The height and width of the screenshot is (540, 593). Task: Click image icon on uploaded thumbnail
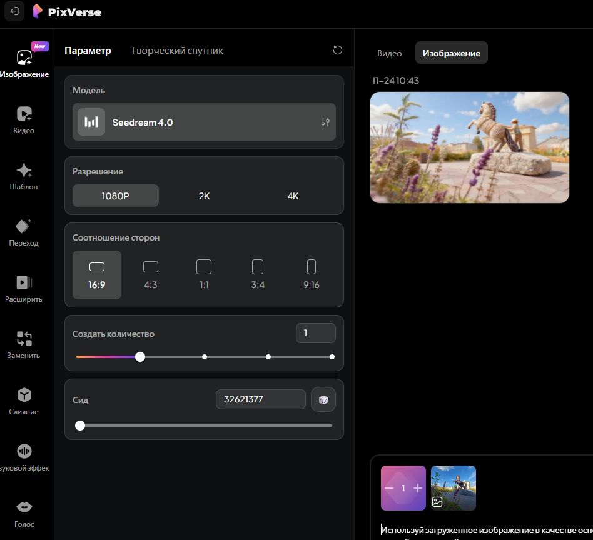[x=437, y=502]
